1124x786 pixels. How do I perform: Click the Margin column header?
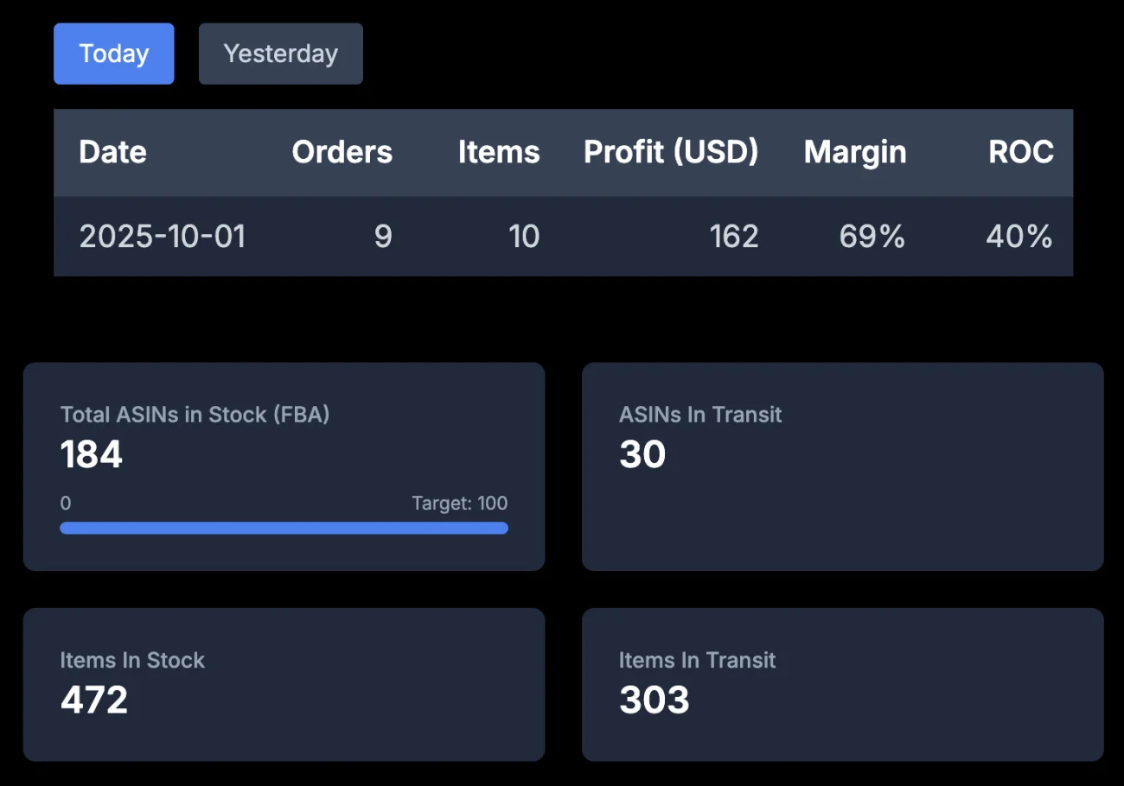click(854, 152)
